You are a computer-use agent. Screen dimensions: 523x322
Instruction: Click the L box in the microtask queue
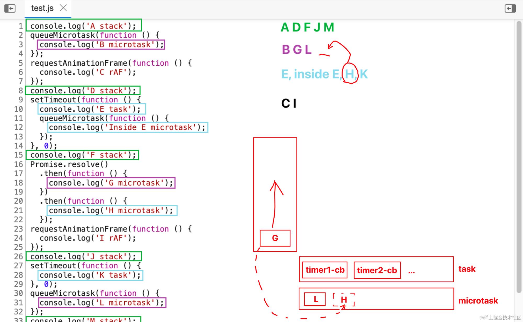[x=315, y=300]
